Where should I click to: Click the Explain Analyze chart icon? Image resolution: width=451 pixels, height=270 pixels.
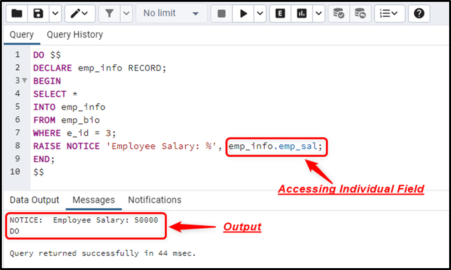[x=302, y=13]
